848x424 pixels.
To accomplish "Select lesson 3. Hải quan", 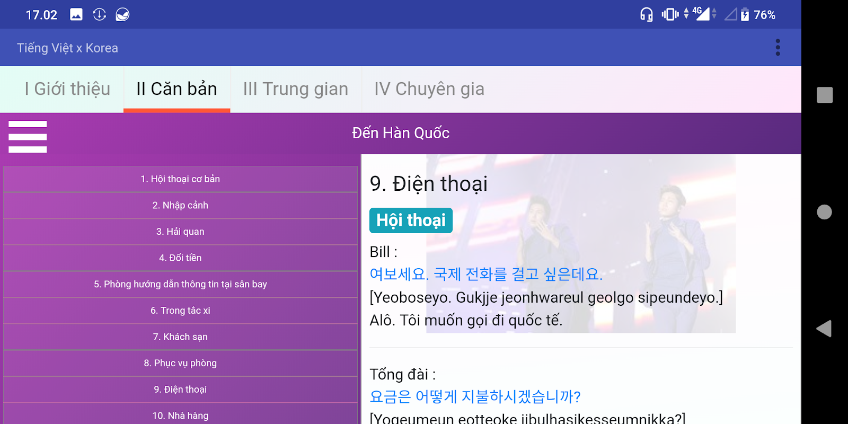I will pyautogui.click(x=180, y=232).
